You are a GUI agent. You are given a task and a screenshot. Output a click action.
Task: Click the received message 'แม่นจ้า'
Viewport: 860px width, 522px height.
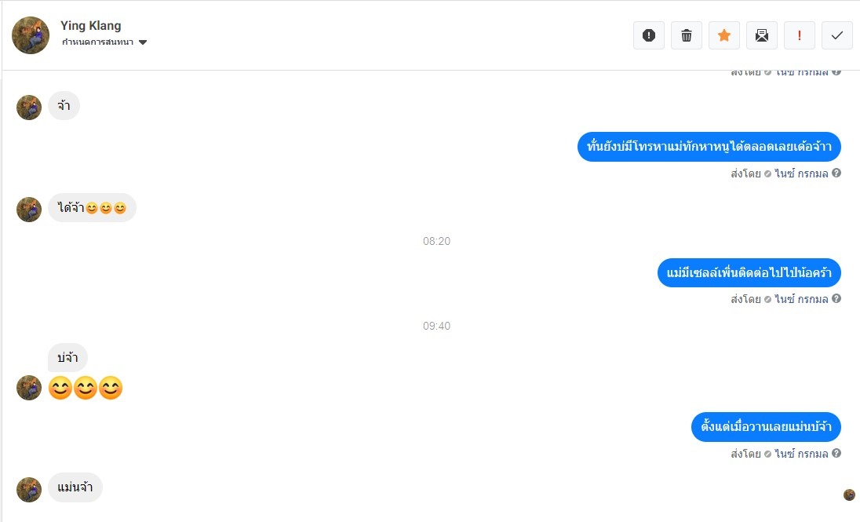click(x=75, y=487)
